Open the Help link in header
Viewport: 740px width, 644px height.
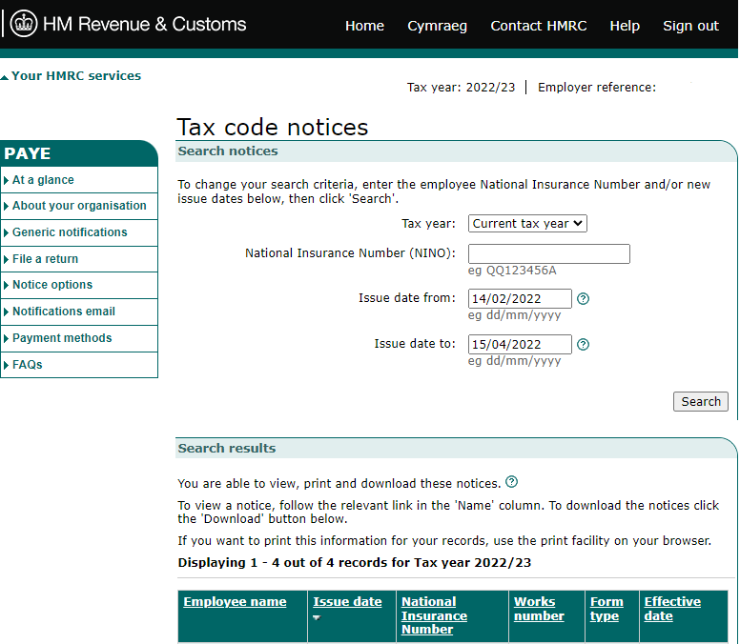(625, 26)
